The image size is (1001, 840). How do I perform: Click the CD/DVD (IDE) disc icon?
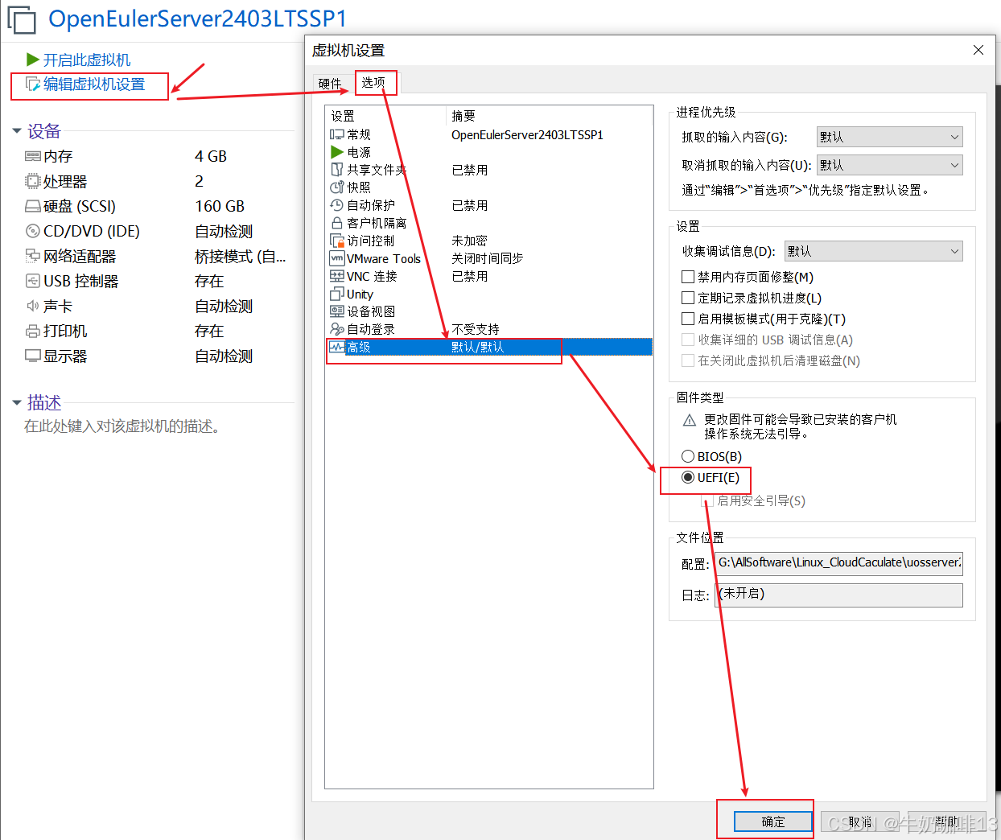tap(33, 231)
